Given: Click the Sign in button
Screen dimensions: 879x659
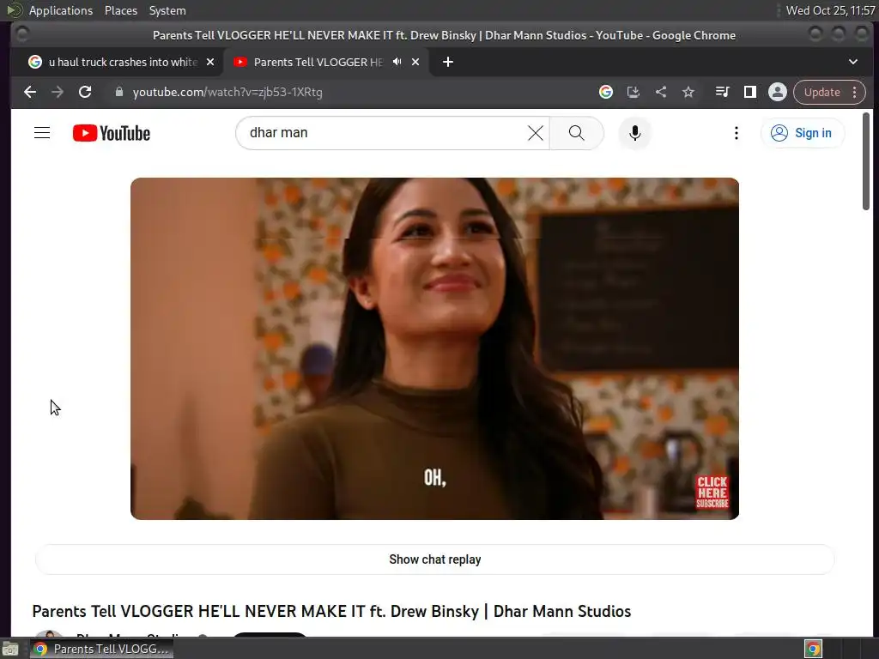Looking at the screenshot, I should pos(803,133).
